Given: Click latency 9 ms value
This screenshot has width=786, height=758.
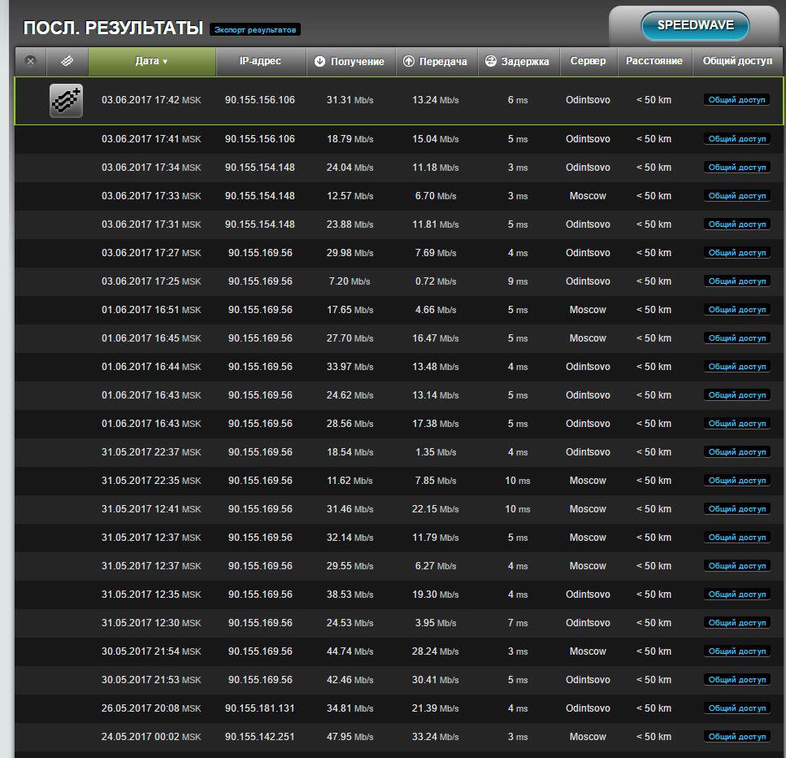Looking at the screenshot, I should pos(518,281).
